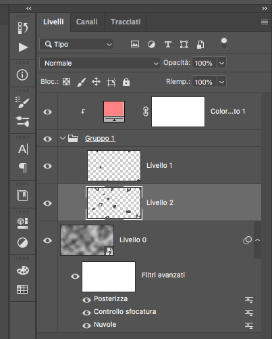Toggle the layer filtering switch
This screenshot has width=272, height=339.
[224, 44]
